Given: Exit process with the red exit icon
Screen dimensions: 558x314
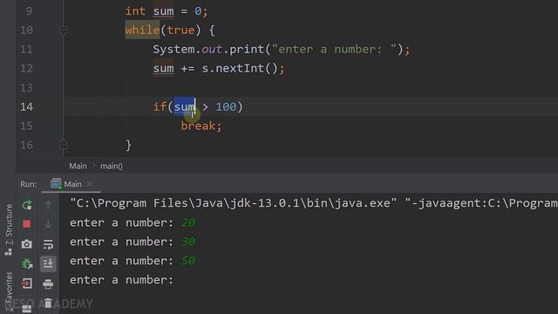Looking at the screenshot, I should click(x=27, y=283).
